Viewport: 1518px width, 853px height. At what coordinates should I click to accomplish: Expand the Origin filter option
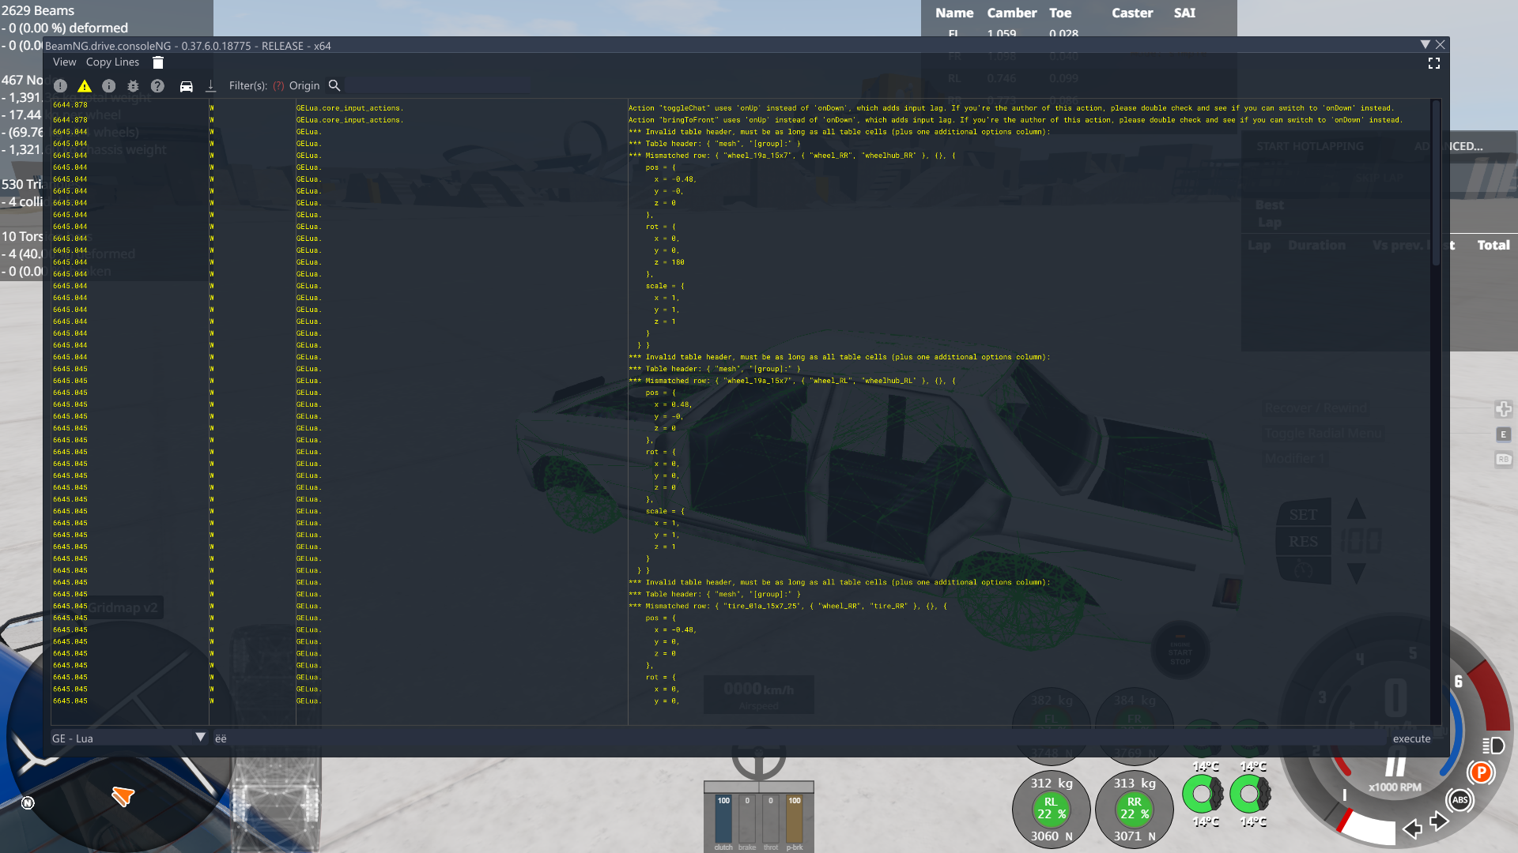tap(304, 86)
